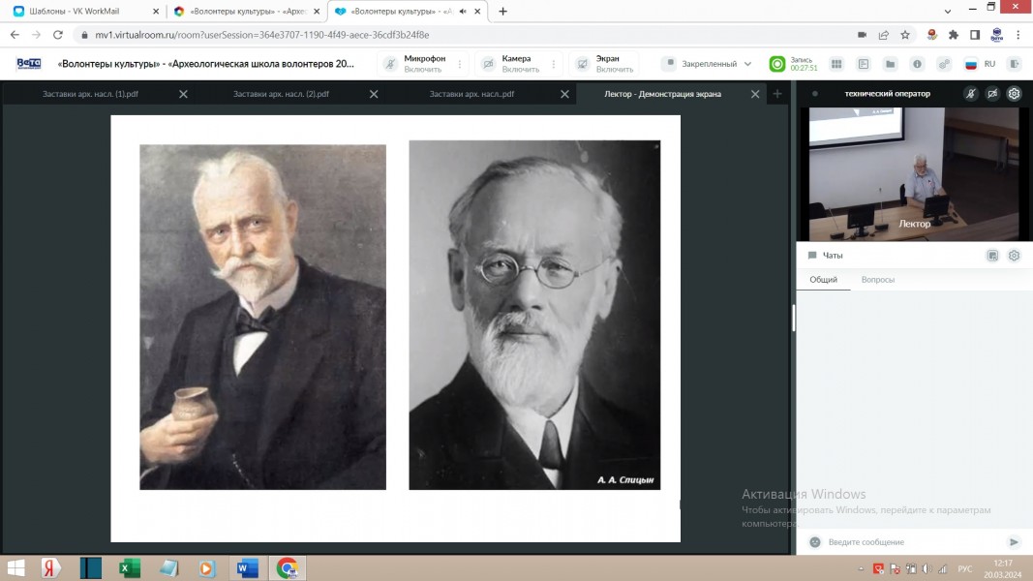The image size is (1033, 581).
Task: Open the microphone options three-dot menu
Action: click(x=459, y=64)
